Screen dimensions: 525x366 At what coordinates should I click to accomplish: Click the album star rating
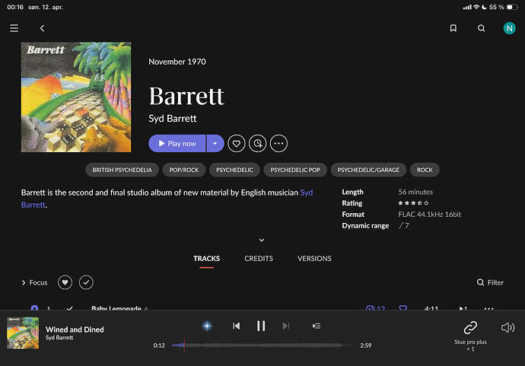[413, 203]
